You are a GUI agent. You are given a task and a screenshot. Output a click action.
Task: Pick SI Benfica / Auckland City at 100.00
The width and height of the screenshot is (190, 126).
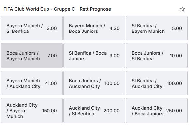(x=157, y=83)
